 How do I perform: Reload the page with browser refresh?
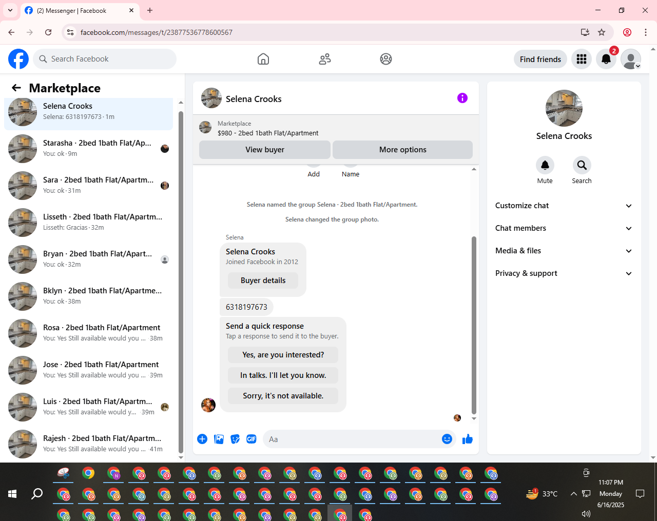pos(48,32)
